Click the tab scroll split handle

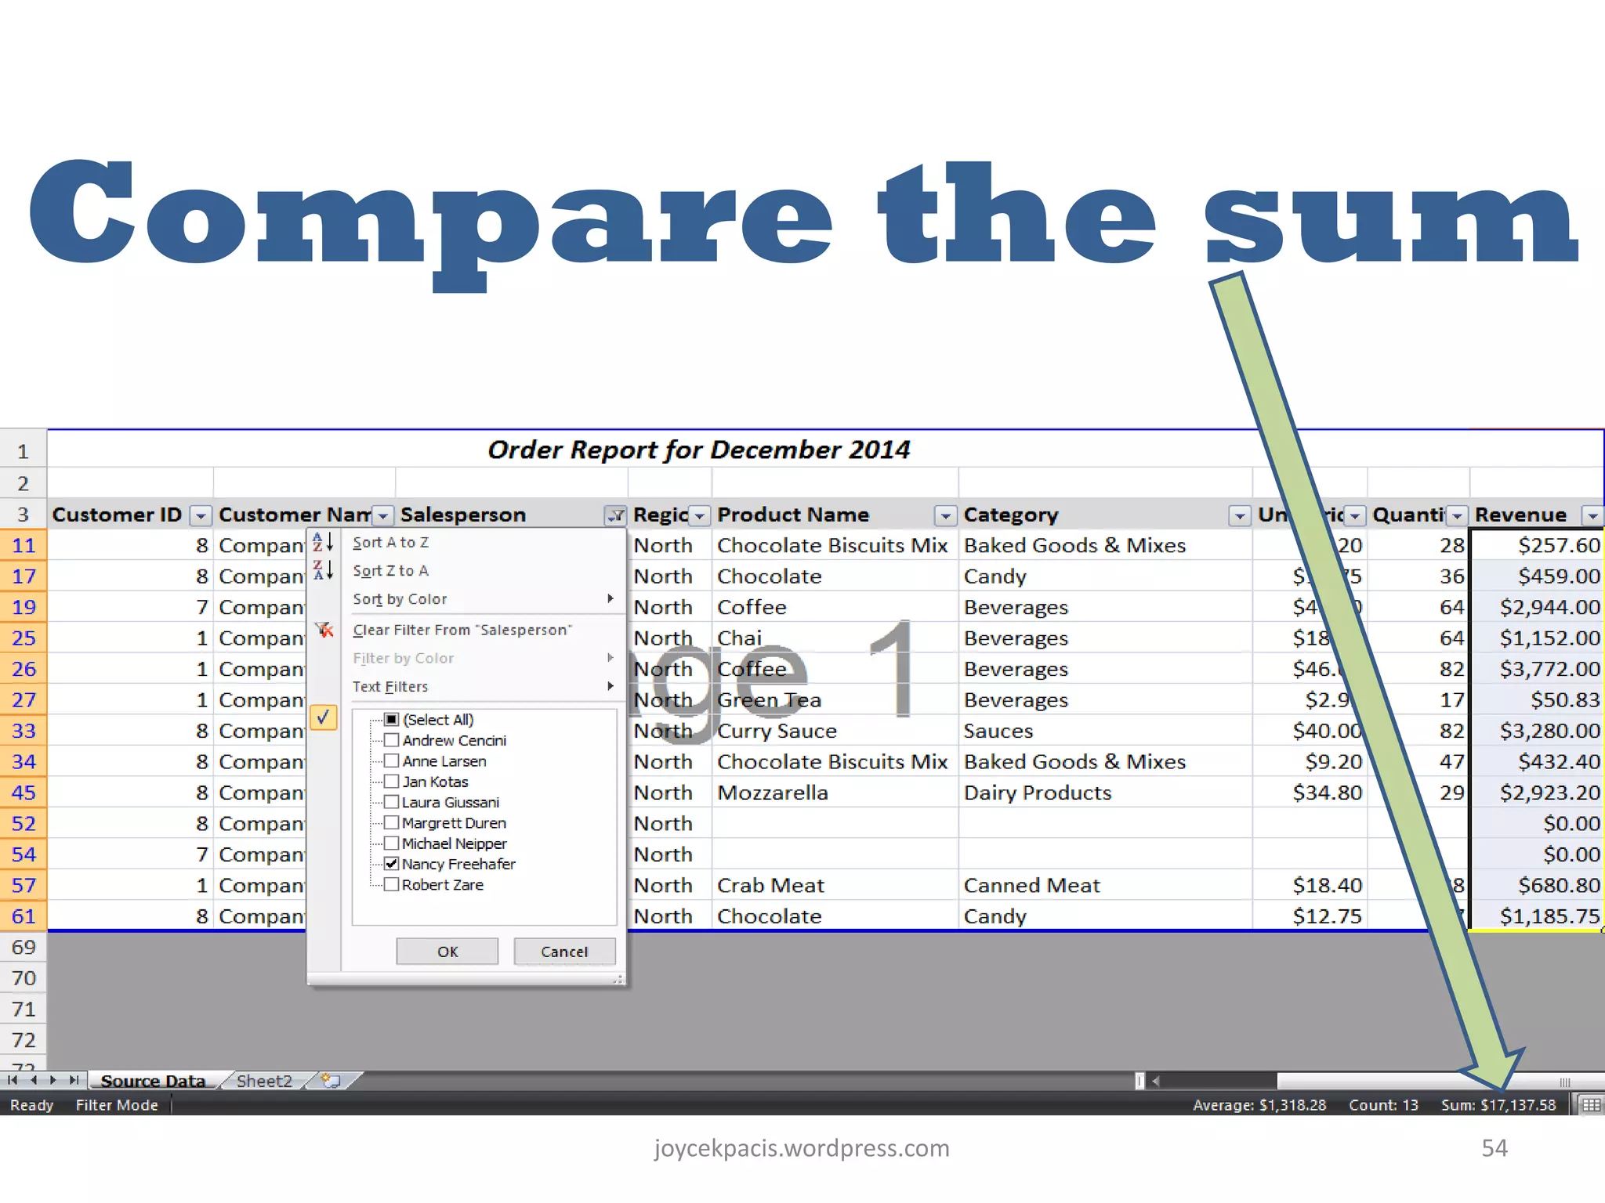1139,1081
